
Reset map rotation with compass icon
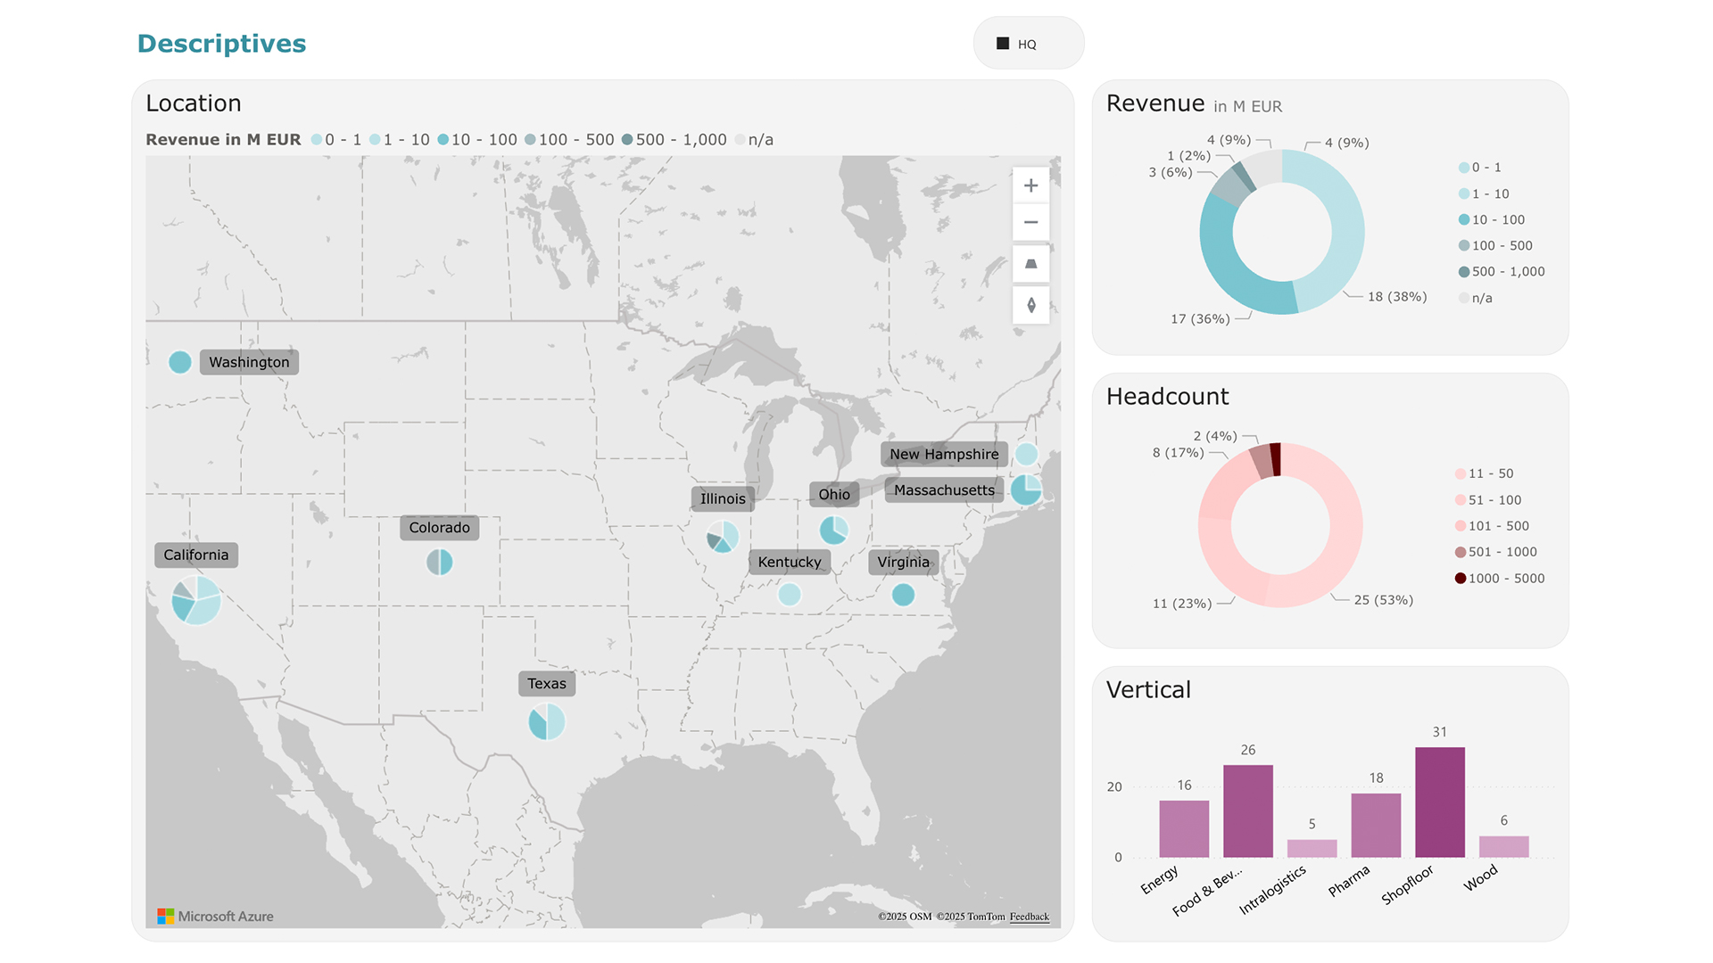[1030, 305]
